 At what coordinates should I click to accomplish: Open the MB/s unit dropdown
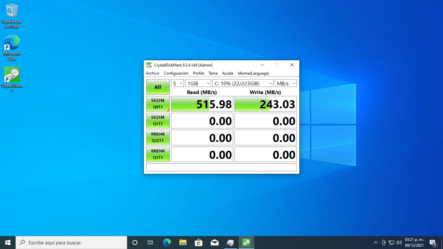coord(285,83)
